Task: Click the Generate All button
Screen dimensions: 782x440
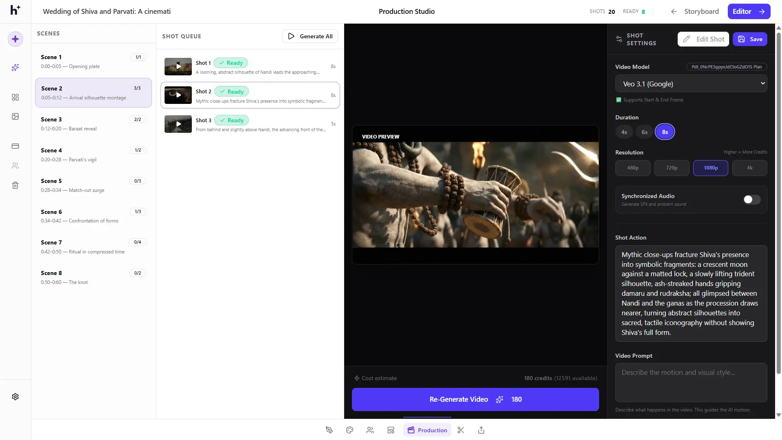Action: (310, 36)
